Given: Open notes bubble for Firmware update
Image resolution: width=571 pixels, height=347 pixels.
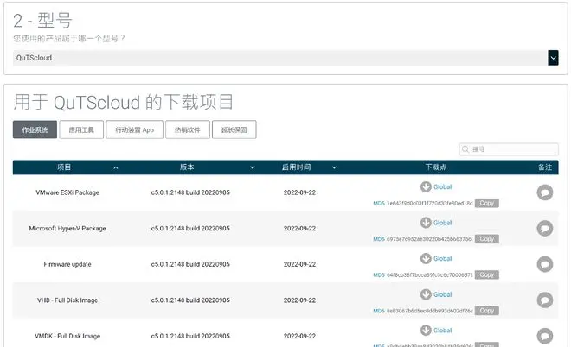Looking at the screenshot, I should [545, 264].
